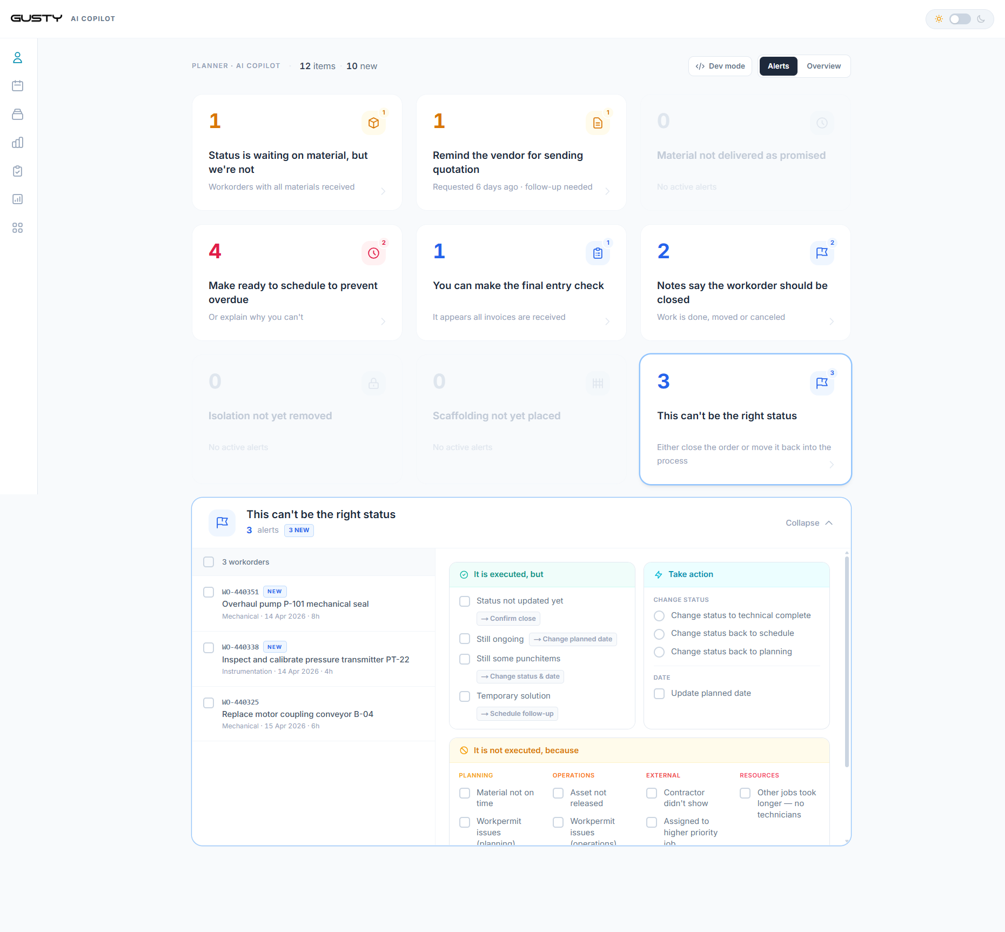Click the package icon on material card
The height and width of the screenshot is (932, 1005).
click(373, 123)
